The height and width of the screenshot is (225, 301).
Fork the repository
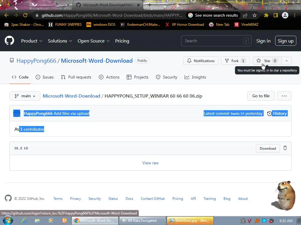[235, 61]
